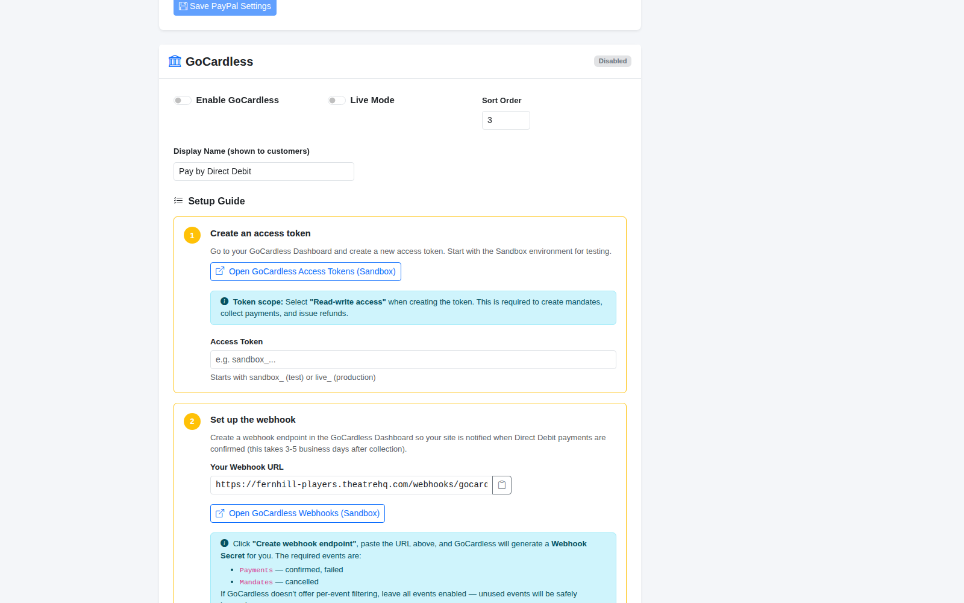Click the 'Mandates' code label
This screenshot has height=603, width=964.
256,582
